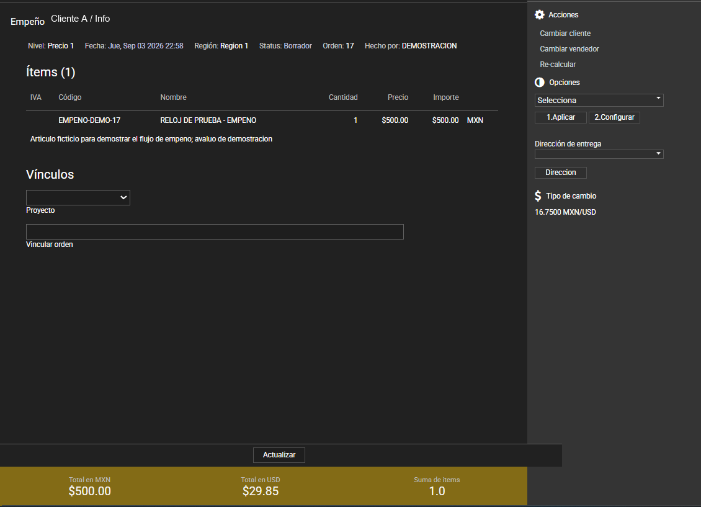Expand the Dirección de entrega dropdown
This screenshot has height=507, width=701.
click(x=599, y=155)
